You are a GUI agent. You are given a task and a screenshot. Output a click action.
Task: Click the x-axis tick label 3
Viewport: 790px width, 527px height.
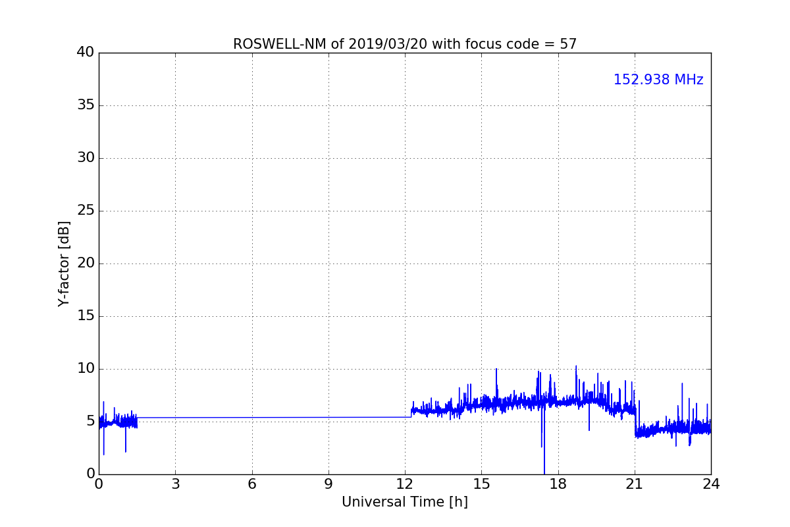coord(175,484)
